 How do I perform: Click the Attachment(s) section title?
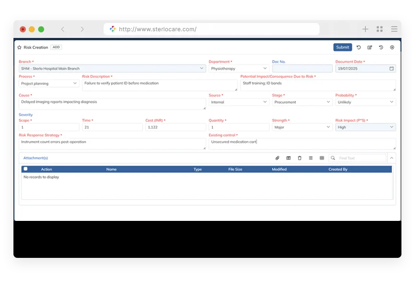[36, 158]
